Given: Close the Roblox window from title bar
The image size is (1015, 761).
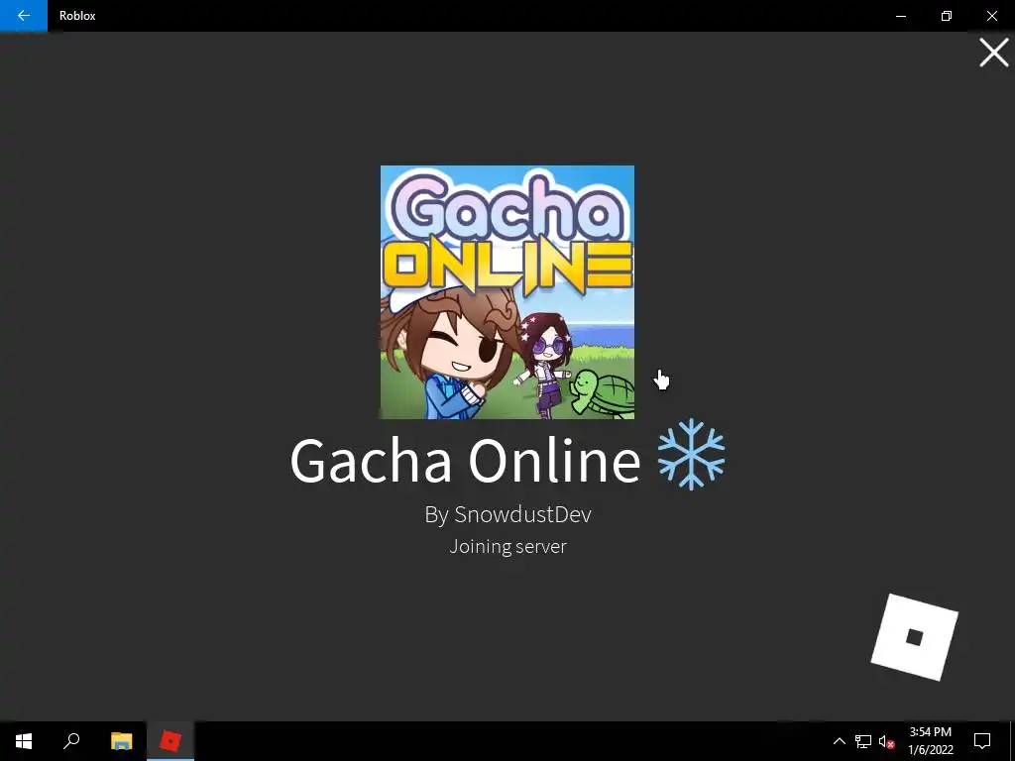Looking at the screenshot, I should point(991,16).
